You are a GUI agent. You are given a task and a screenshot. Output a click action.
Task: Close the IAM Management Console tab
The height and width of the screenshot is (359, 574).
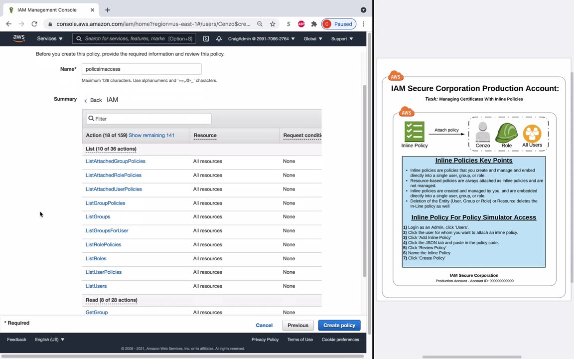(x=92, y=10)
